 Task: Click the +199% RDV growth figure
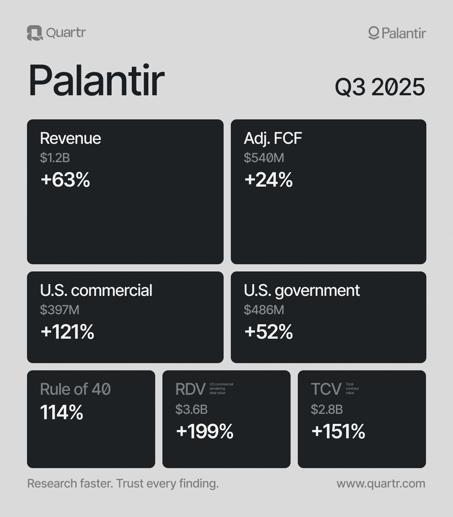[x=205, y=431]
